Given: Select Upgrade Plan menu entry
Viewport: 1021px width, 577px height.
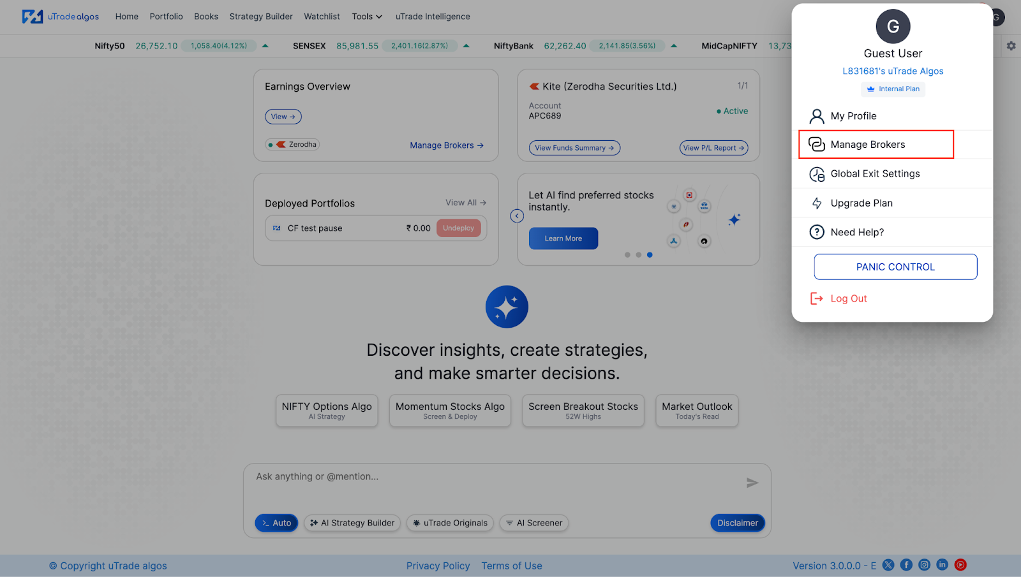Looking at the screenshot, I should [892, 203].
